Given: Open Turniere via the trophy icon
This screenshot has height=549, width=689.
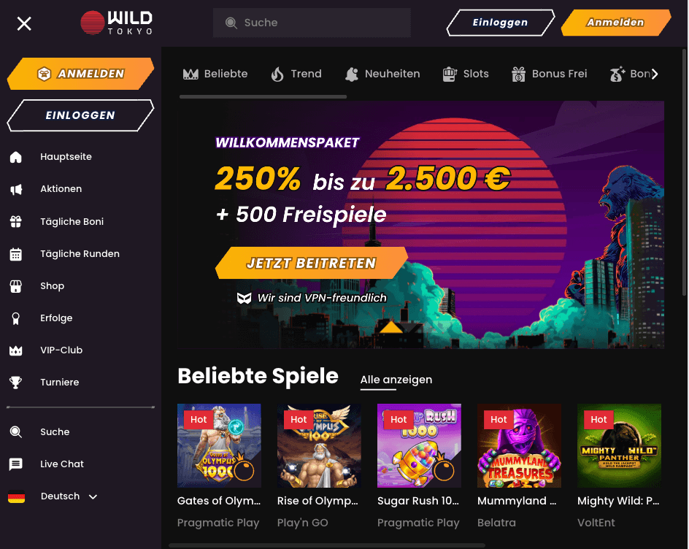Looking at the screenshot, I should tap(16, 383).
